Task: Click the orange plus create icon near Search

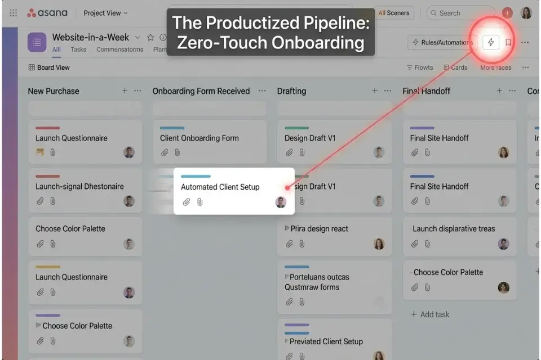Action: 508,12
